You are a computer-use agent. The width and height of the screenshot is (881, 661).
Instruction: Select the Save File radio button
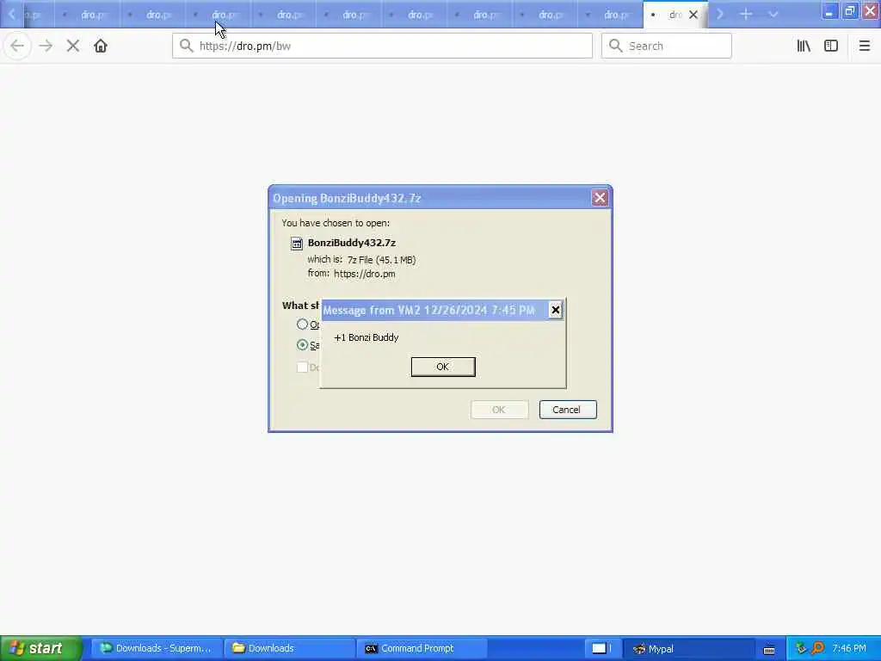click(302, 344)
